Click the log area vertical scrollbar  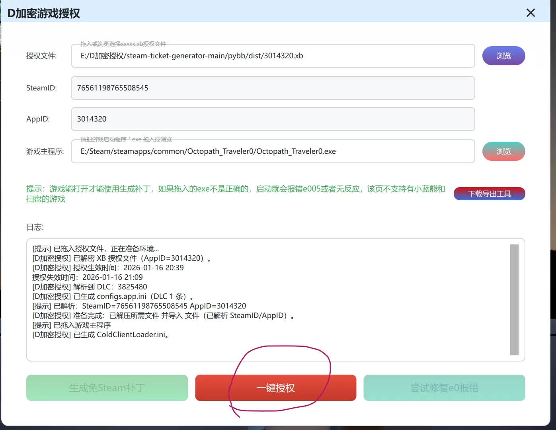514,299
